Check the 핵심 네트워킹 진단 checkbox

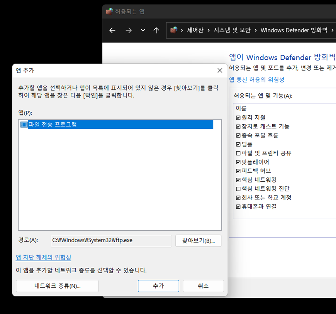pos(238,189)
